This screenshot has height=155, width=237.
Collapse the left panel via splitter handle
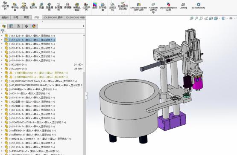point(86,95)
